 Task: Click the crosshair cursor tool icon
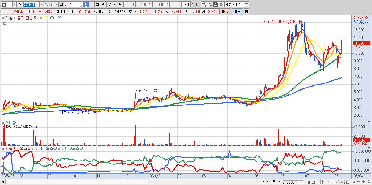click(323, 182)
